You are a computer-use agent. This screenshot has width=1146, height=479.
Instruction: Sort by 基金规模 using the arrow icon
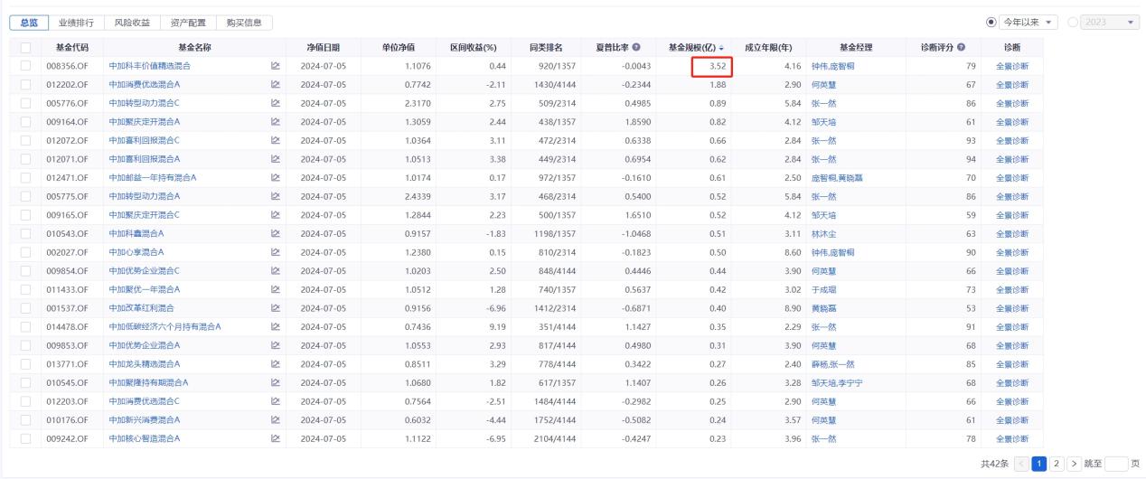721,47
